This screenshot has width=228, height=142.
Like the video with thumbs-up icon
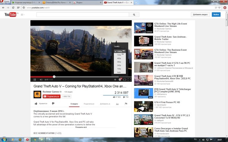point(36,103)
